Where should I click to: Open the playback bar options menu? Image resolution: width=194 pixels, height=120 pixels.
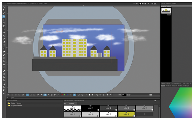(x=8, y=95)
